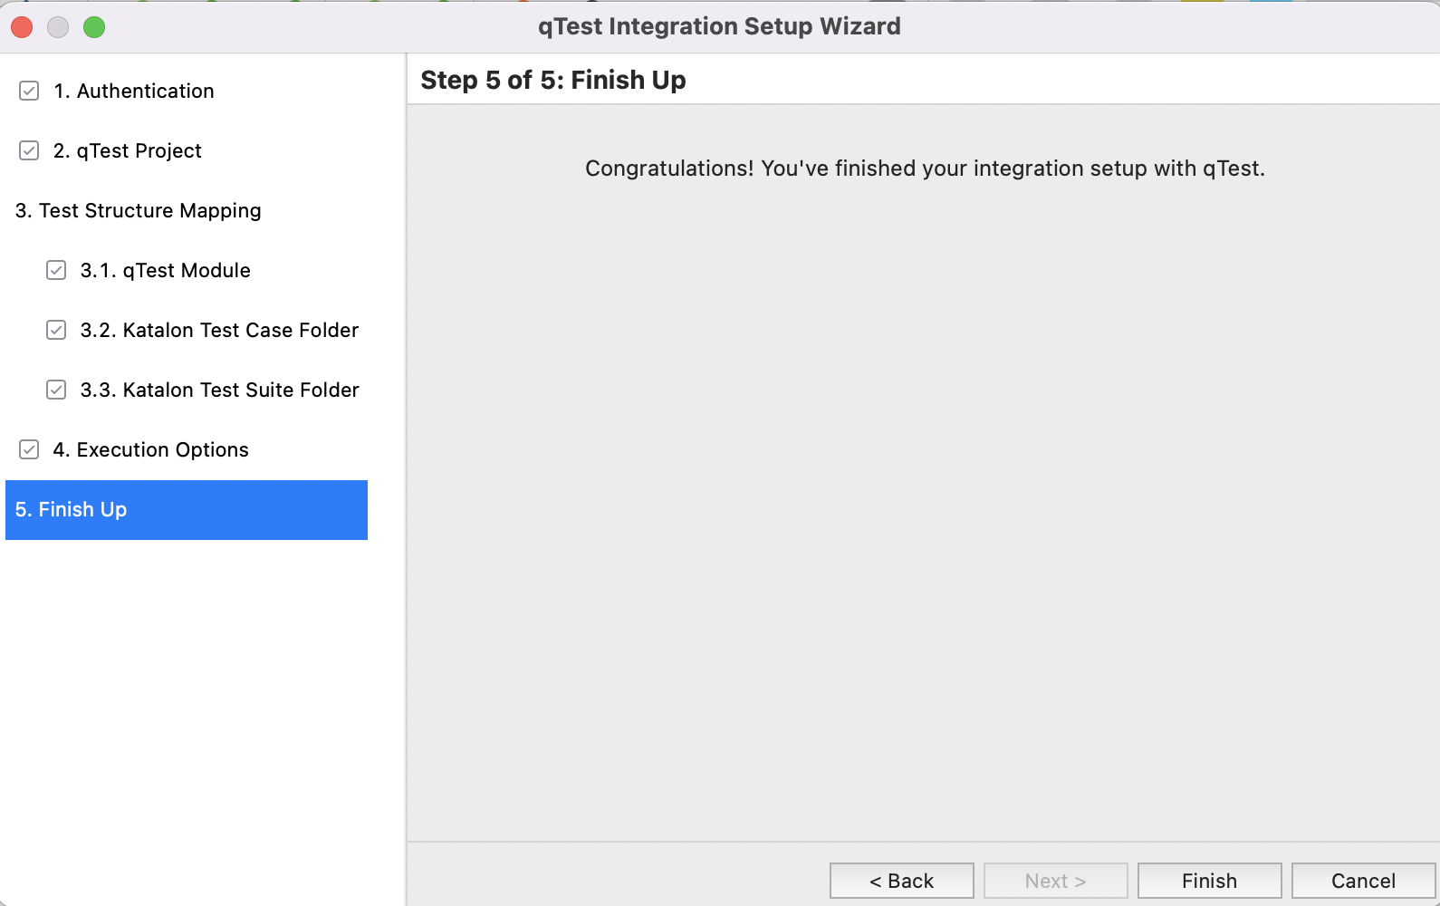Open the 3.2 Katalon Test Case Folder step
Screen dimensions: 1440x906
218,330
